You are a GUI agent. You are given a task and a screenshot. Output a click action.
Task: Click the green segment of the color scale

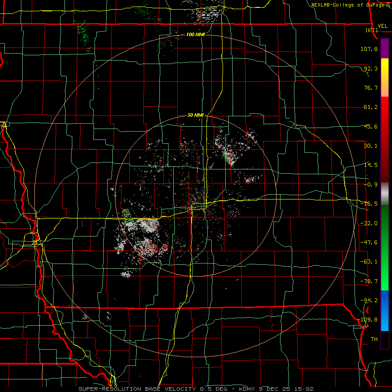tap(385, 247)
